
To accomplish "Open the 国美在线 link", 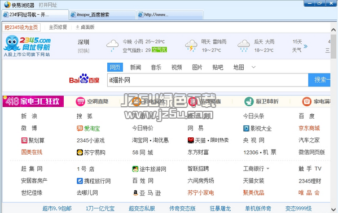I will click(x=32, y=152).
